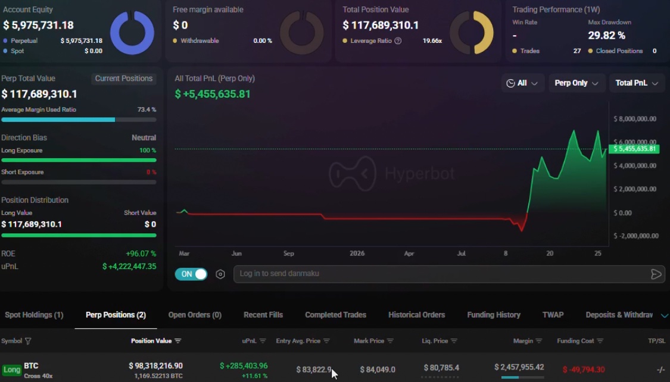Click the Leverage Ratio help icon
Screen dimensions: 670x382
[398, 41]
